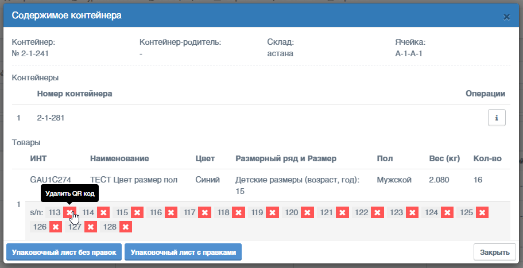The image size is (523, 268).
Task: Remove serial 118 using red X
Action: pyautogui.click(x=238, y=212)
